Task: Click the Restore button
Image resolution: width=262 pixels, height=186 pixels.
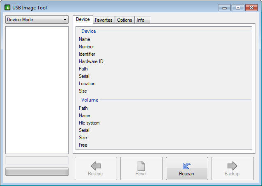Action: point(96,168)
